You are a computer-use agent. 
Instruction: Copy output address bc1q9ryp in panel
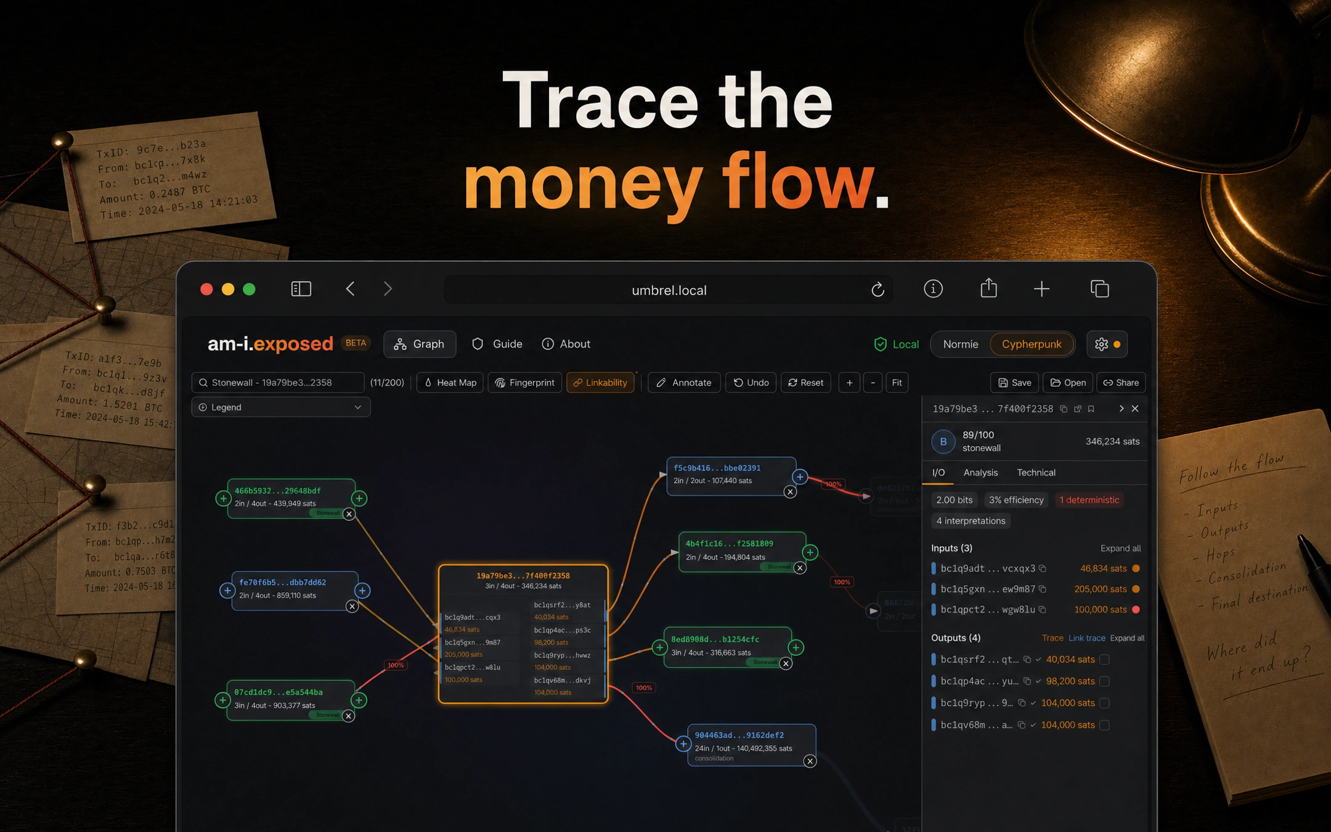[1022, 703]
